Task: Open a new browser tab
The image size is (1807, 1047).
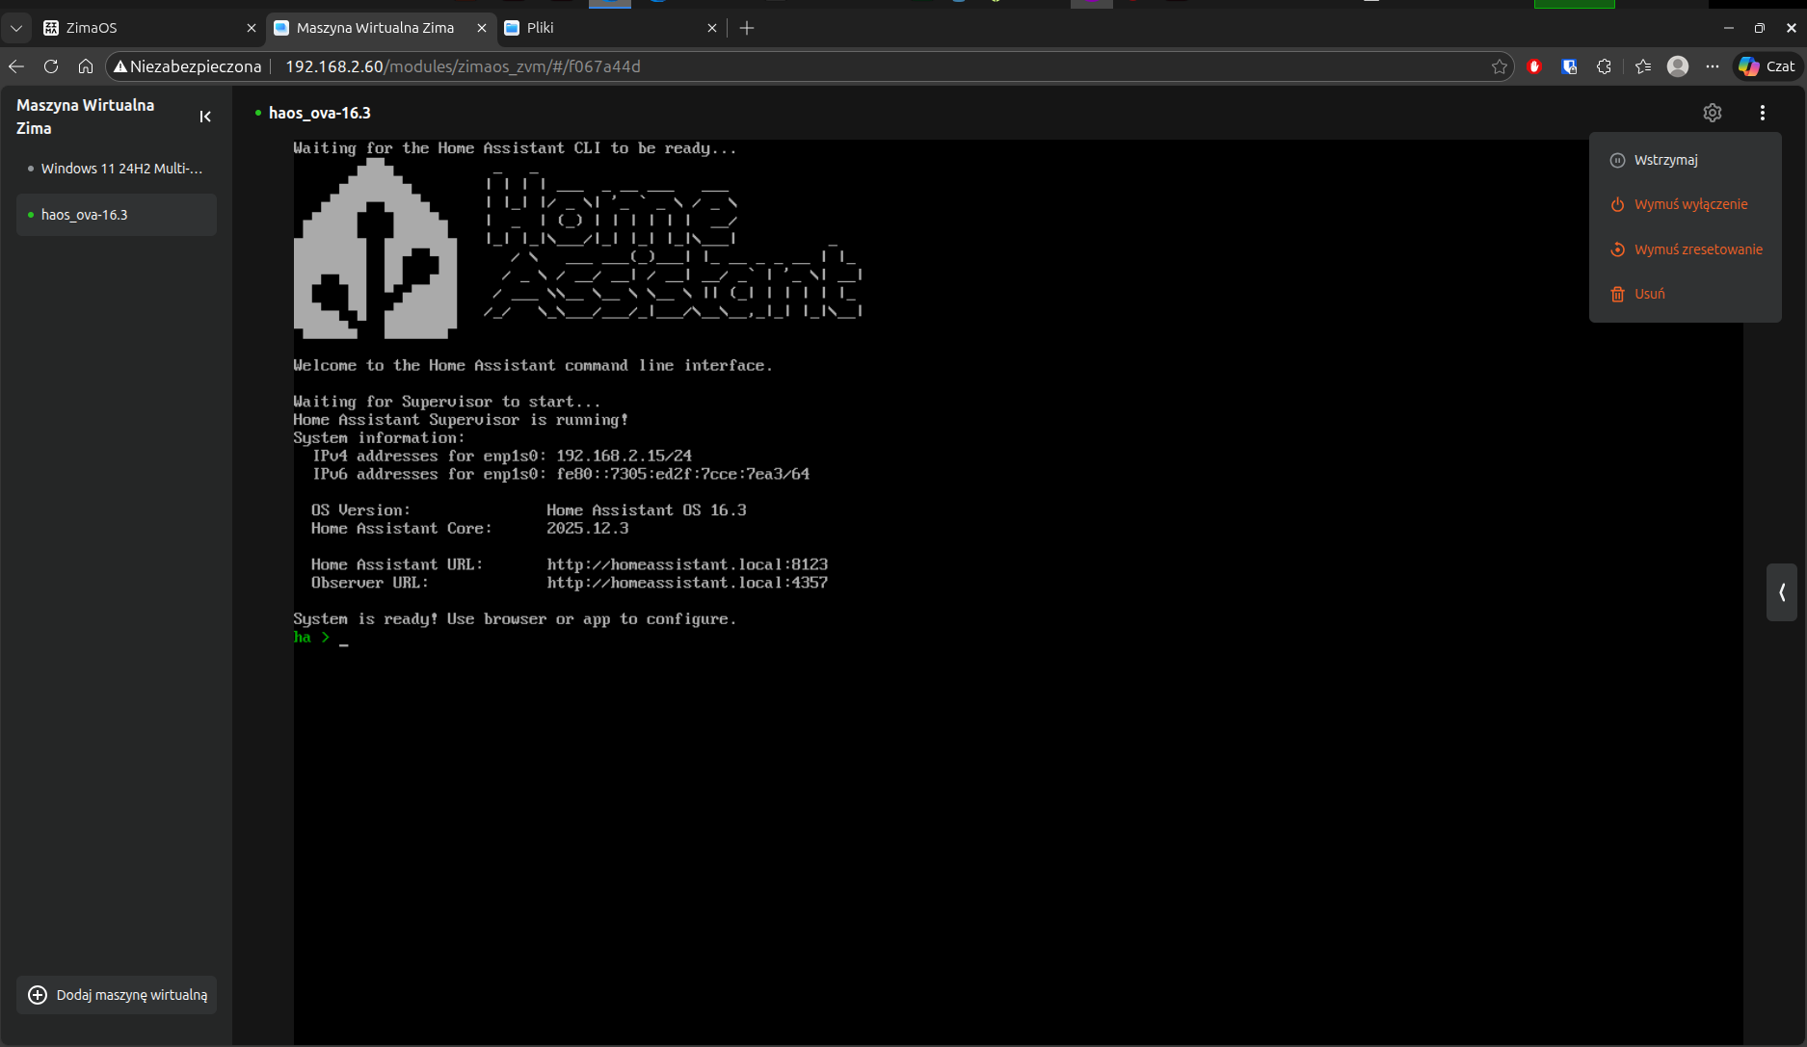Action: click(747, 28)
